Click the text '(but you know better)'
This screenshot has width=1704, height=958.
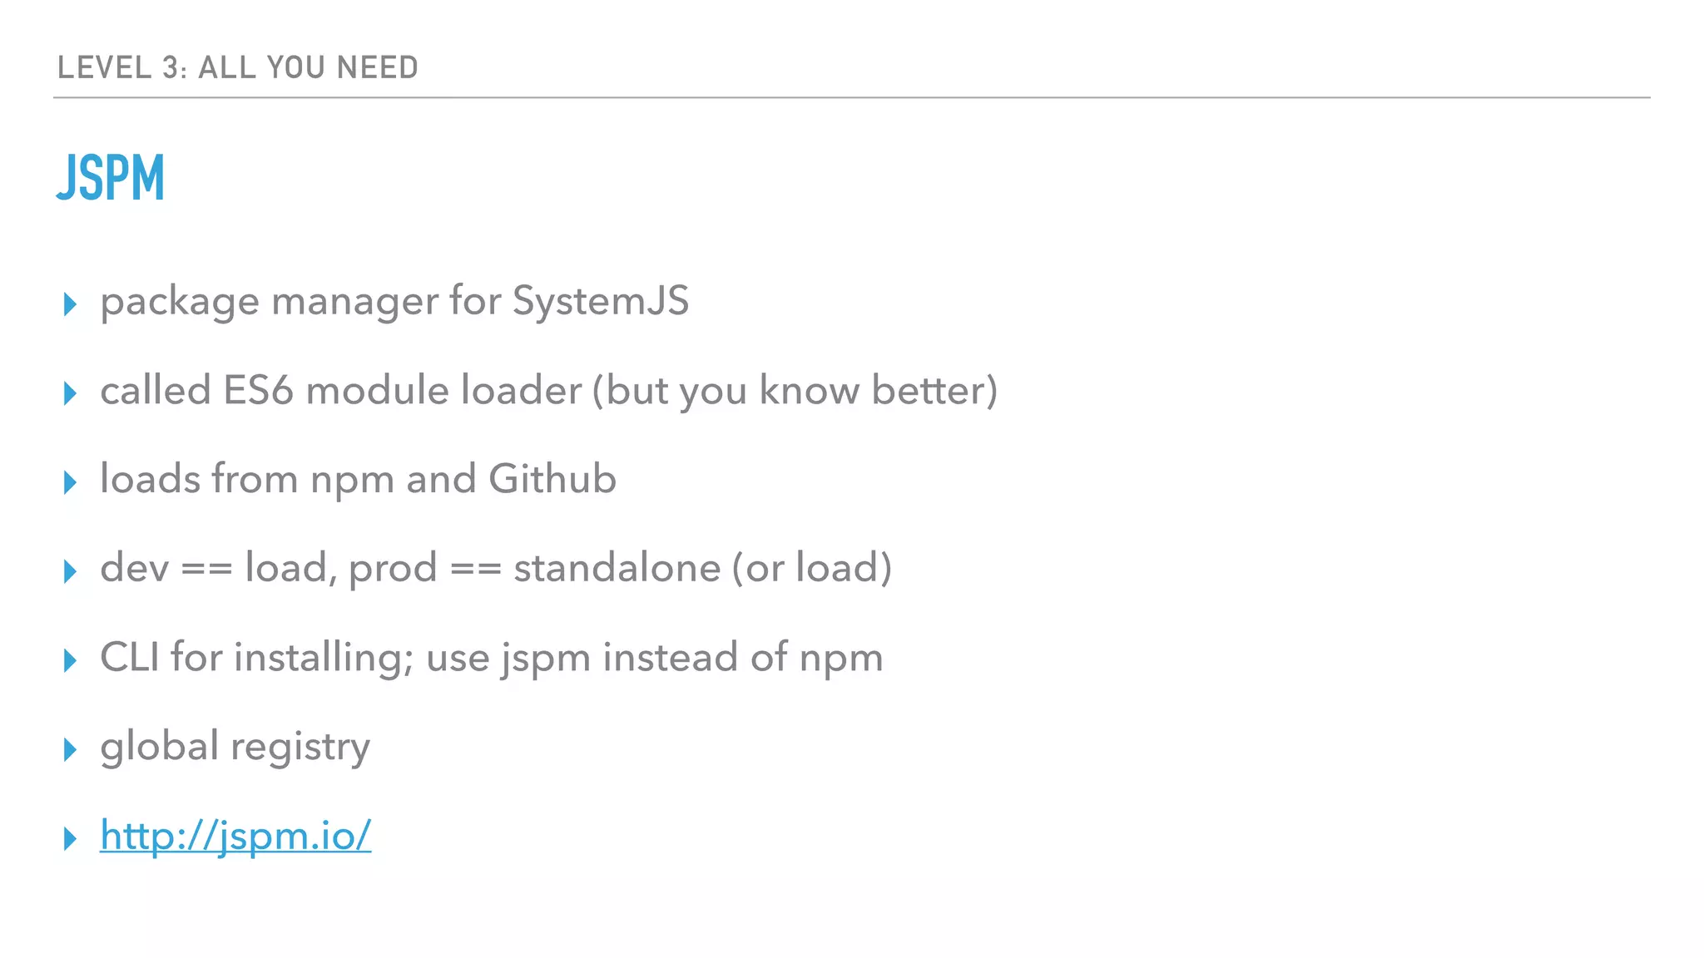click(x=795, y=391)
